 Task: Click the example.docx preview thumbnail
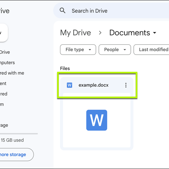[x=97, y=120]
